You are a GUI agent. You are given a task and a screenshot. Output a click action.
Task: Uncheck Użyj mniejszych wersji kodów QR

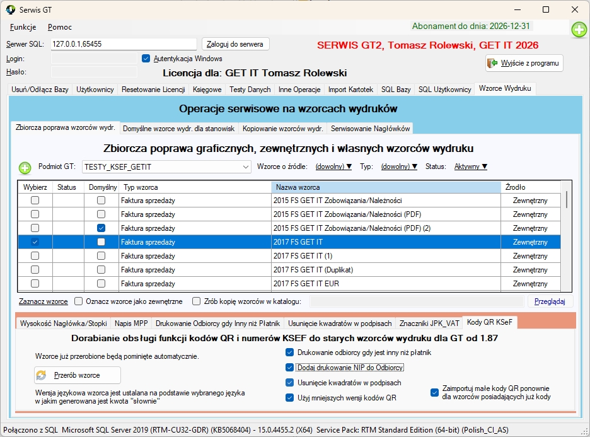point(290,398)
